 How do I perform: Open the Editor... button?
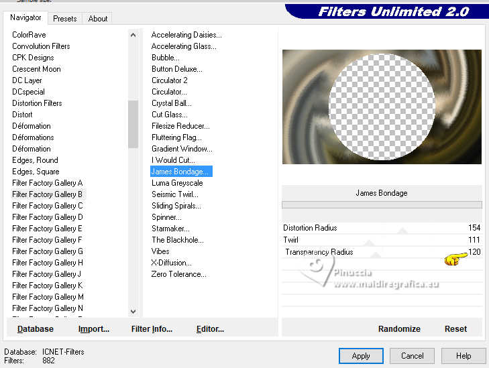coord(210,328)
